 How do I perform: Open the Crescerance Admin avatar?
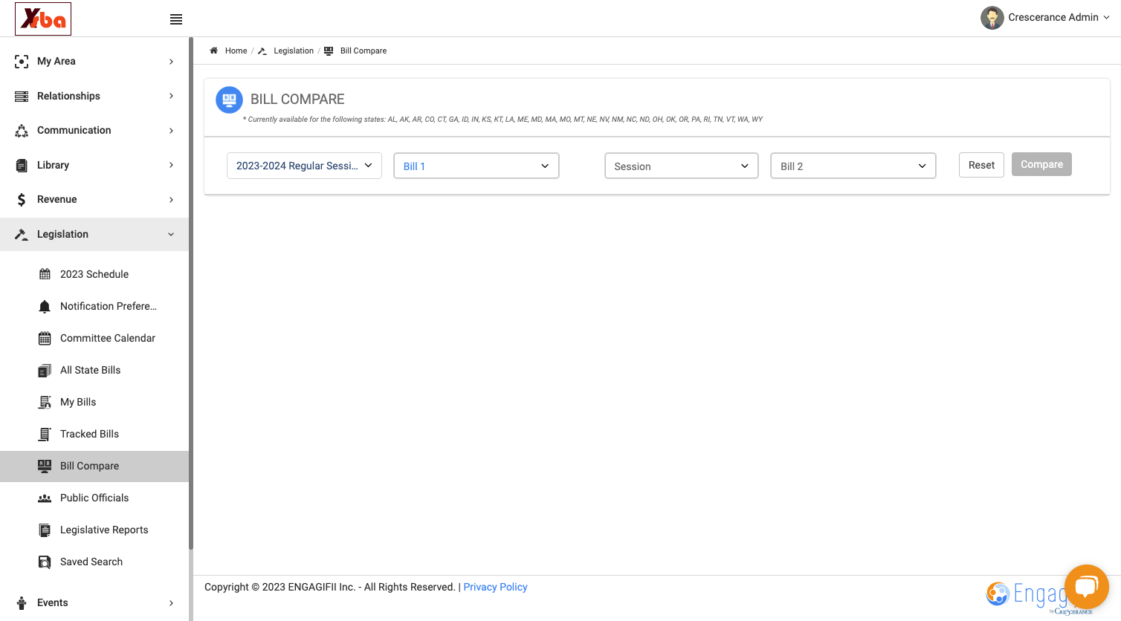coord(992,18)
